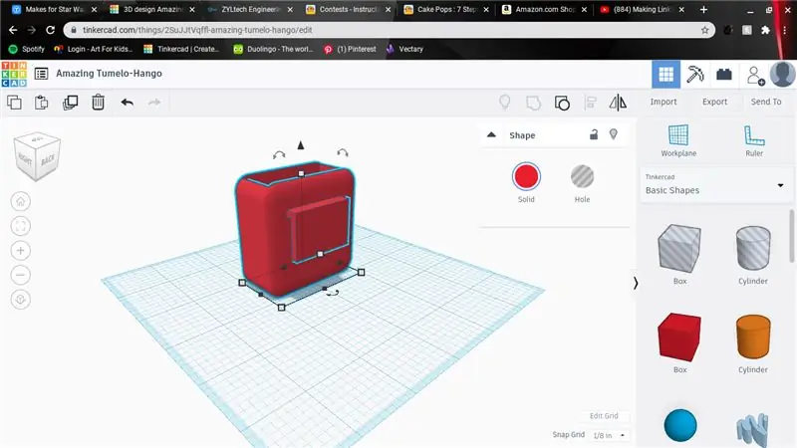The width and height of the screenshot is (797, 448).
Task: Click the Paste clipboard icon
Action: coord(41,103)
